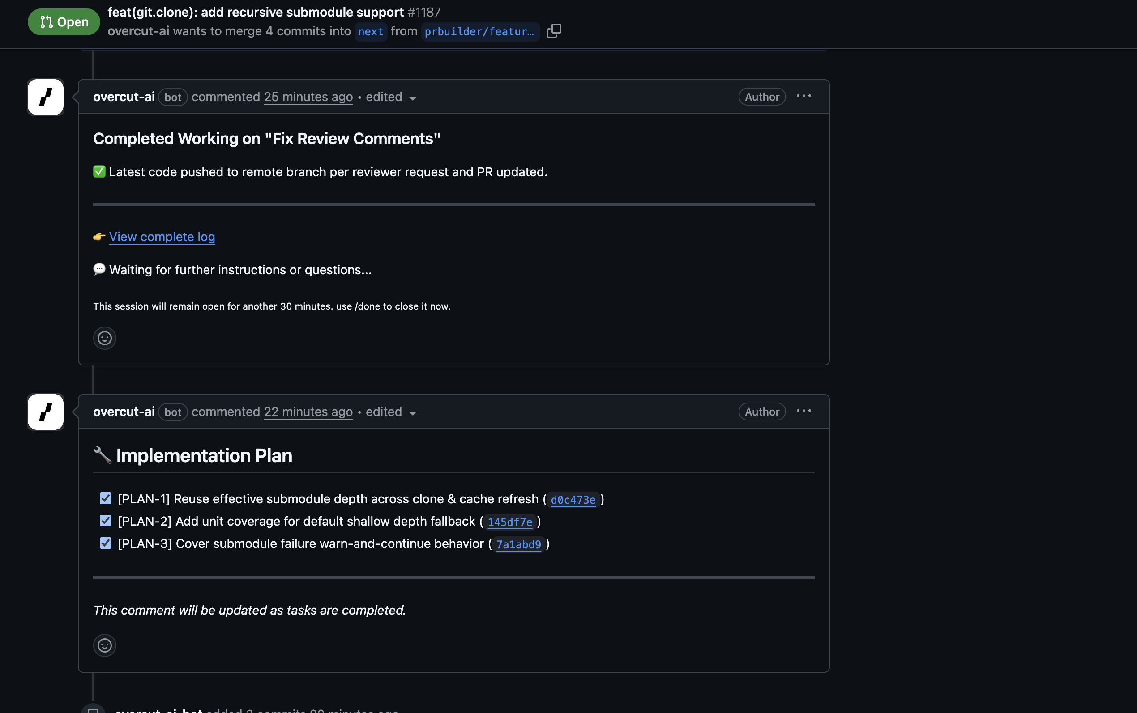Open options menu on first comment

[804, 96]
